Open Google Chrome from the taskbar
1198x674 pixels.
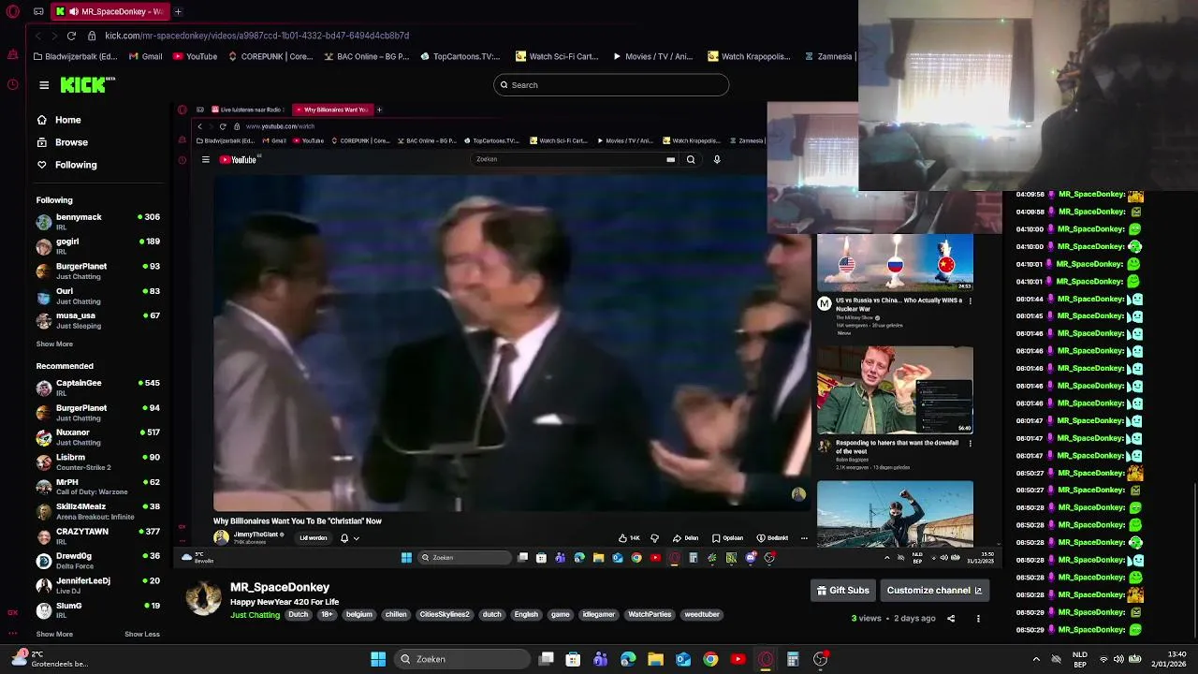coord(710,659)
